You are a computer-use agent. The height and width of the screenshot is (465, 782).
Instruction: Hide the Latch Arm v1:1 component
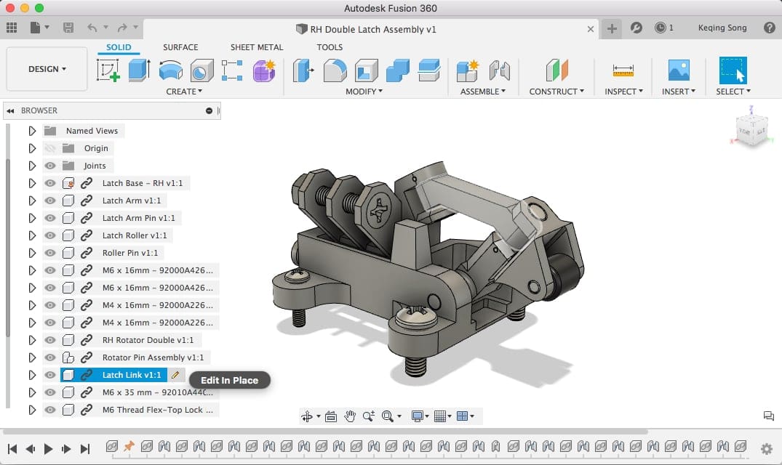pyautogui.click(x=50, y=201)
